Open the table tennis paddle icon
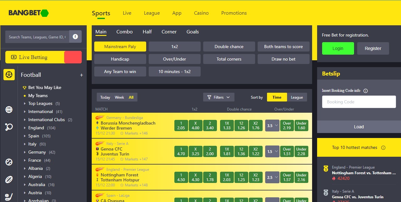 coord(9,127)
